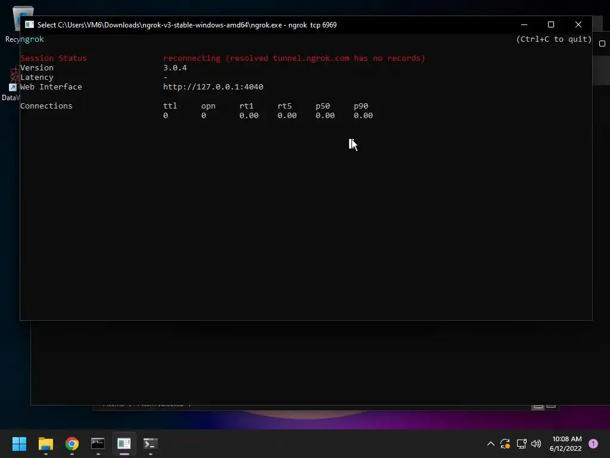Click the ngrok console window title icon

[29, 24]
